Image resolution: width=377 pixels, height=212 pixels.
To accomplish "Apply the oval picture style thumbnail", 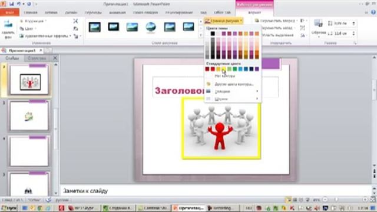I will point(151,27).
